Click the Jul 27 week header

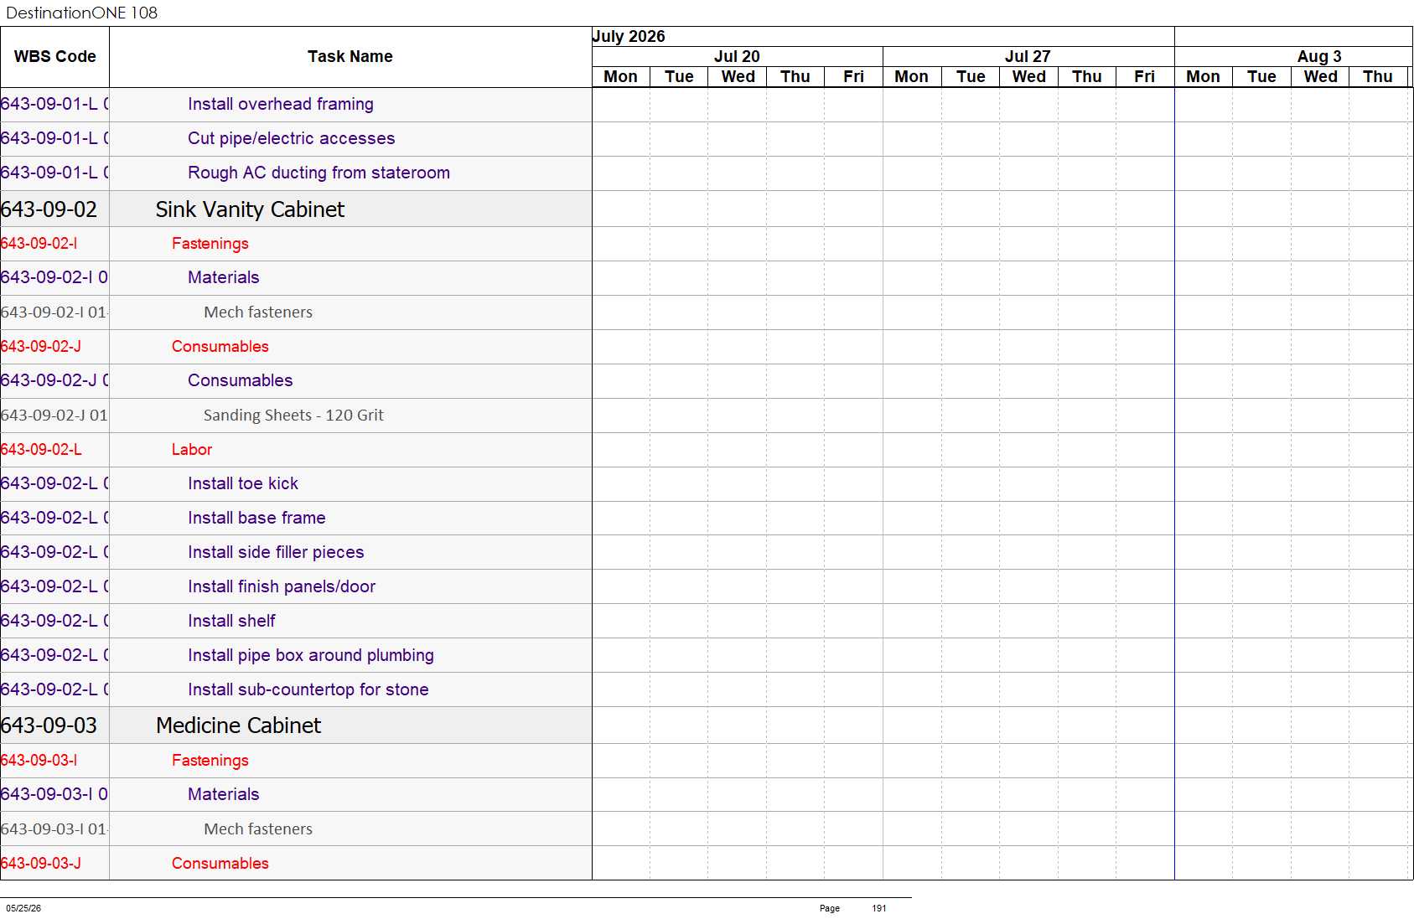point(1028,57)
